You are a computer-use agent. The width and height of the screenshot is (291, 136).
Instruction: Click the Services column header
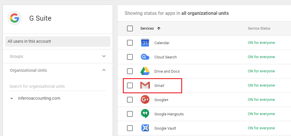tap(147, 28)
